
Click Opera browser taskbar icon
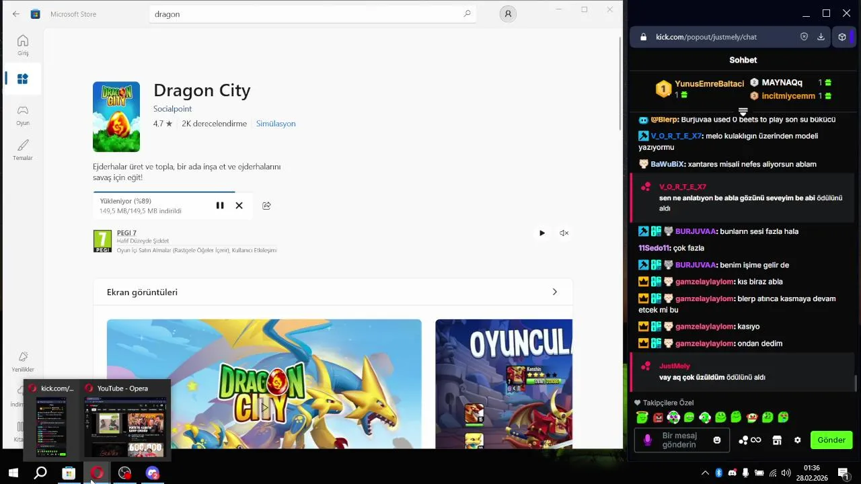97,473
